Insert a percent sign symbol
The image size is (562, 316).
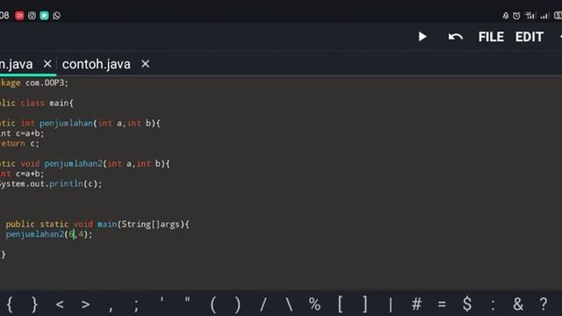pyautogui.click(x=314, y=305)
